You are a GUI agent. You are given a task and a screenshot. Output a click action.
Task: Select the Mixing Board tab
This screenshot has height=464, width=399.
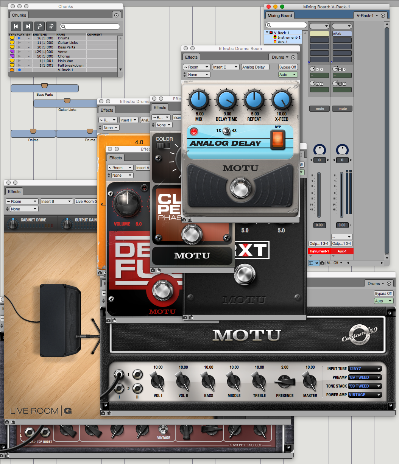(x=280, y=16)
